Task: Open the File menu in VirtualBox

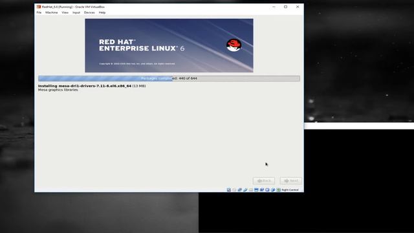Action: [x=39, y=12]
